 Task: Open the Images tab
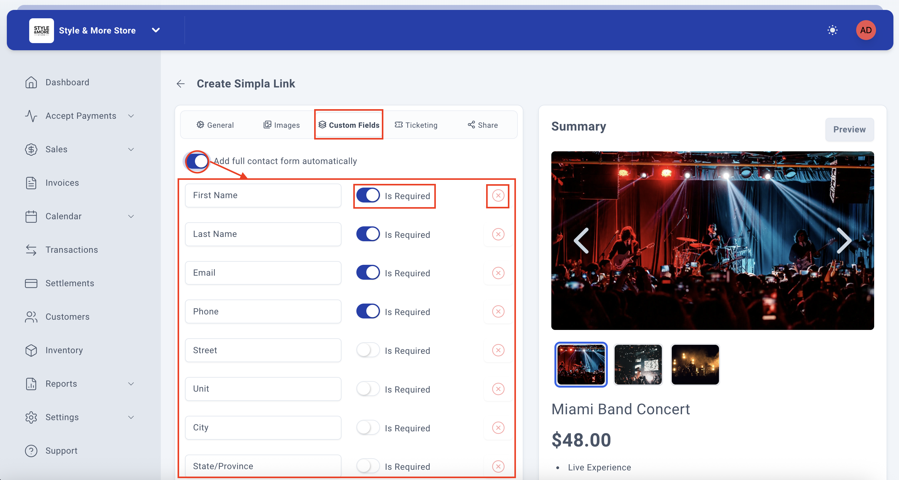click(281, 125)
